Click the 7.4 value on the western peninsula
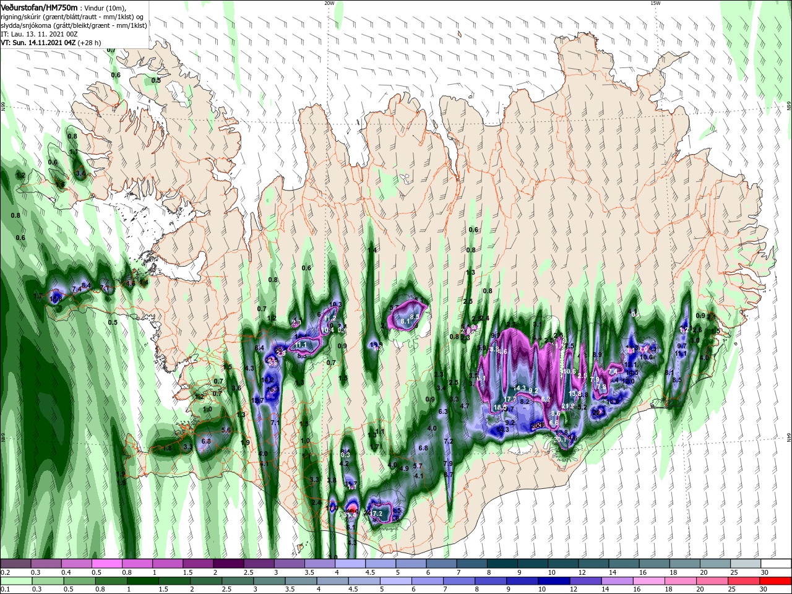 77,289
